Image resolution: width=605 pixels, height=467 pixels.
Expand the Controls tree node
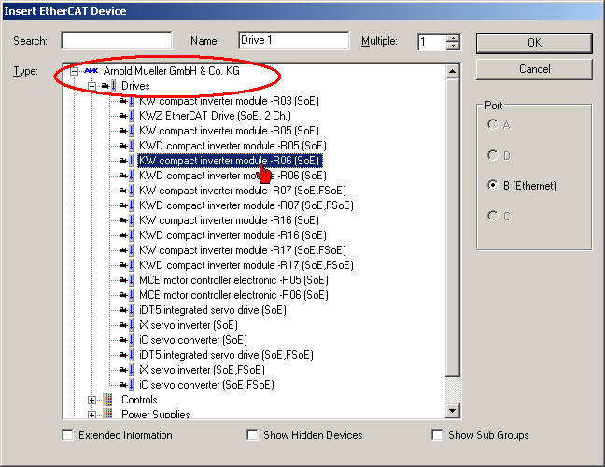click(91, 400)
